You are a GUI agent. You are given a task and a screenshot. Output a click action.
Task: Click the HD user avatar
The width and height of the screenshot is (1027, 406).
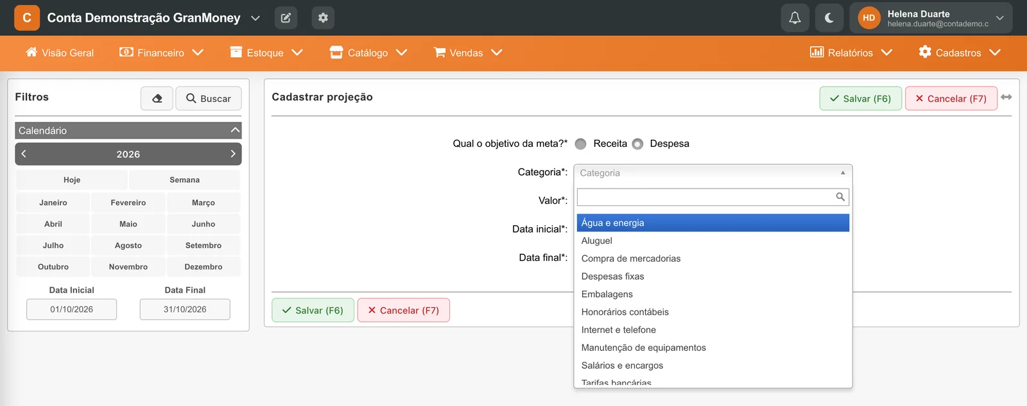(x=869, y=18)
